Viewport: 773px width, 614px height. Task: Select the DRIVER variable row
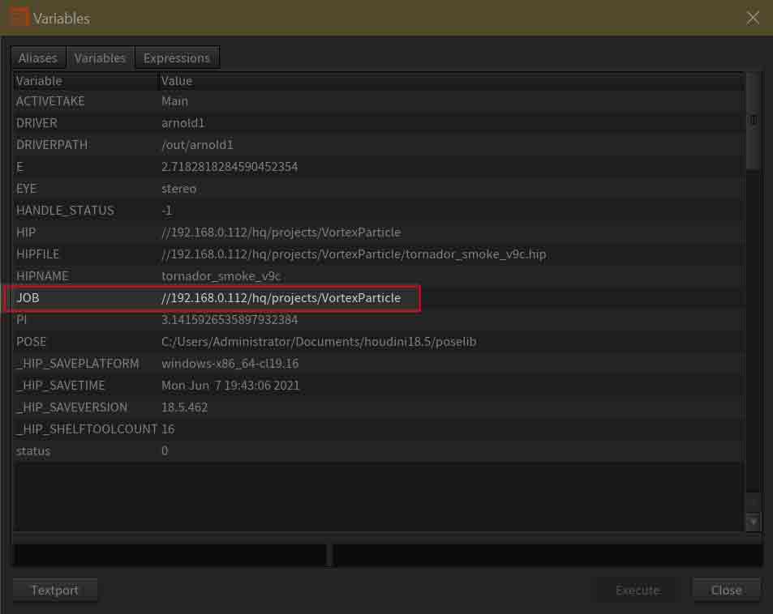(x=213, y=123)
